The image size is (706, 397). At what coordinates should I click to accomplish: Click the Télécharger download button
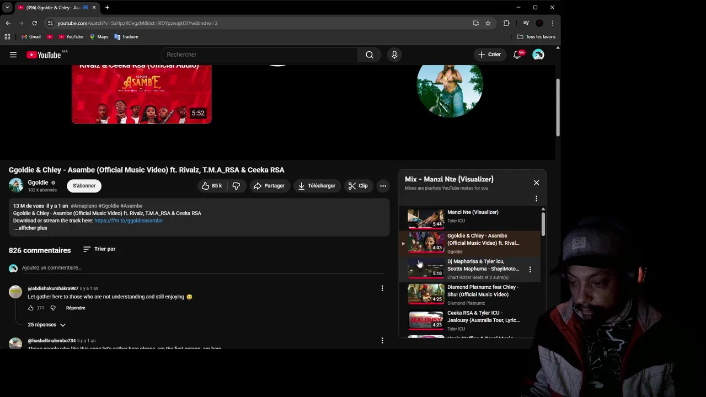pyautogui.click(x=317, y=186)
